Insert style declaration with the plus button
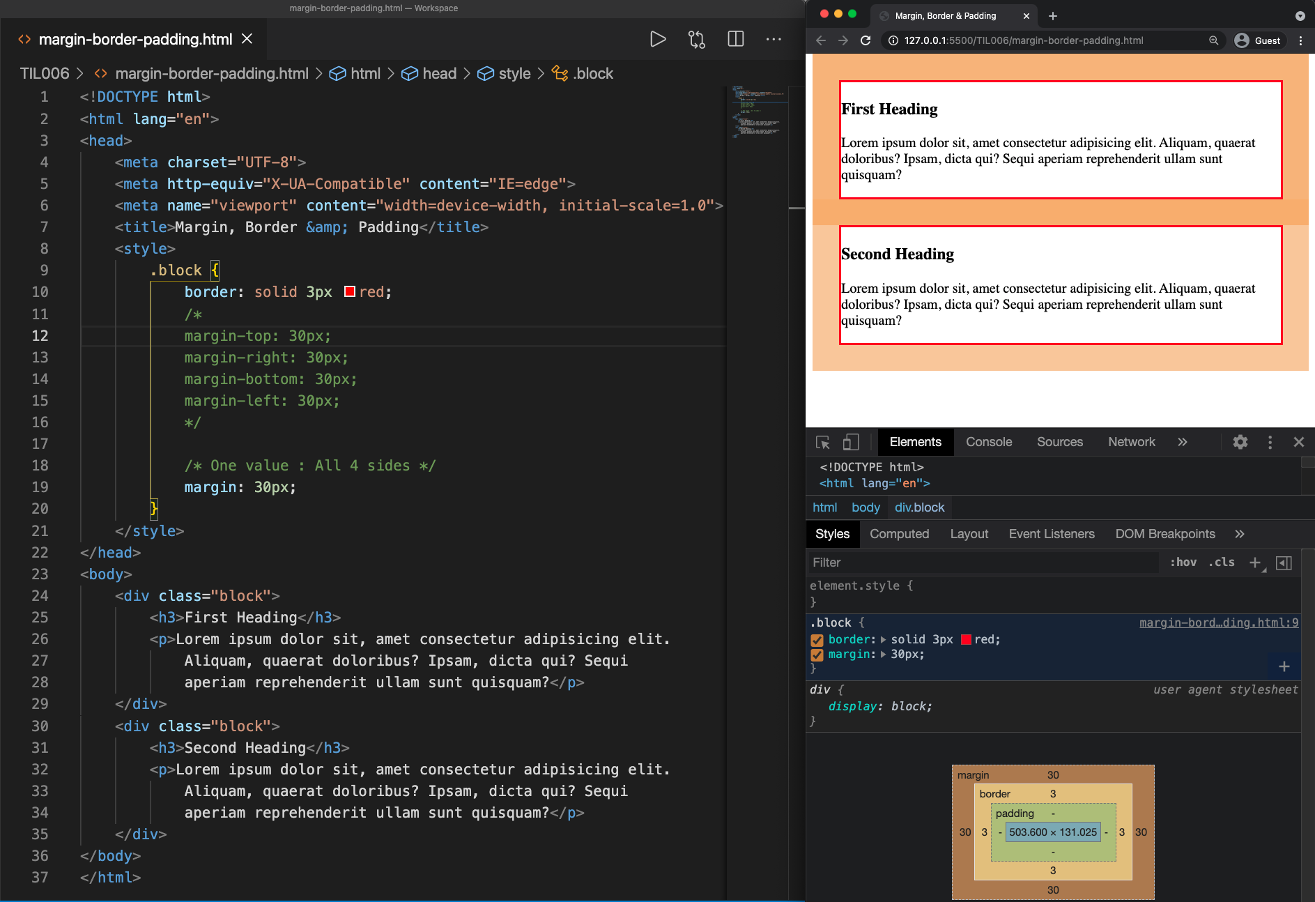This screenshot has height=902, width=1315. (1284, 666)
